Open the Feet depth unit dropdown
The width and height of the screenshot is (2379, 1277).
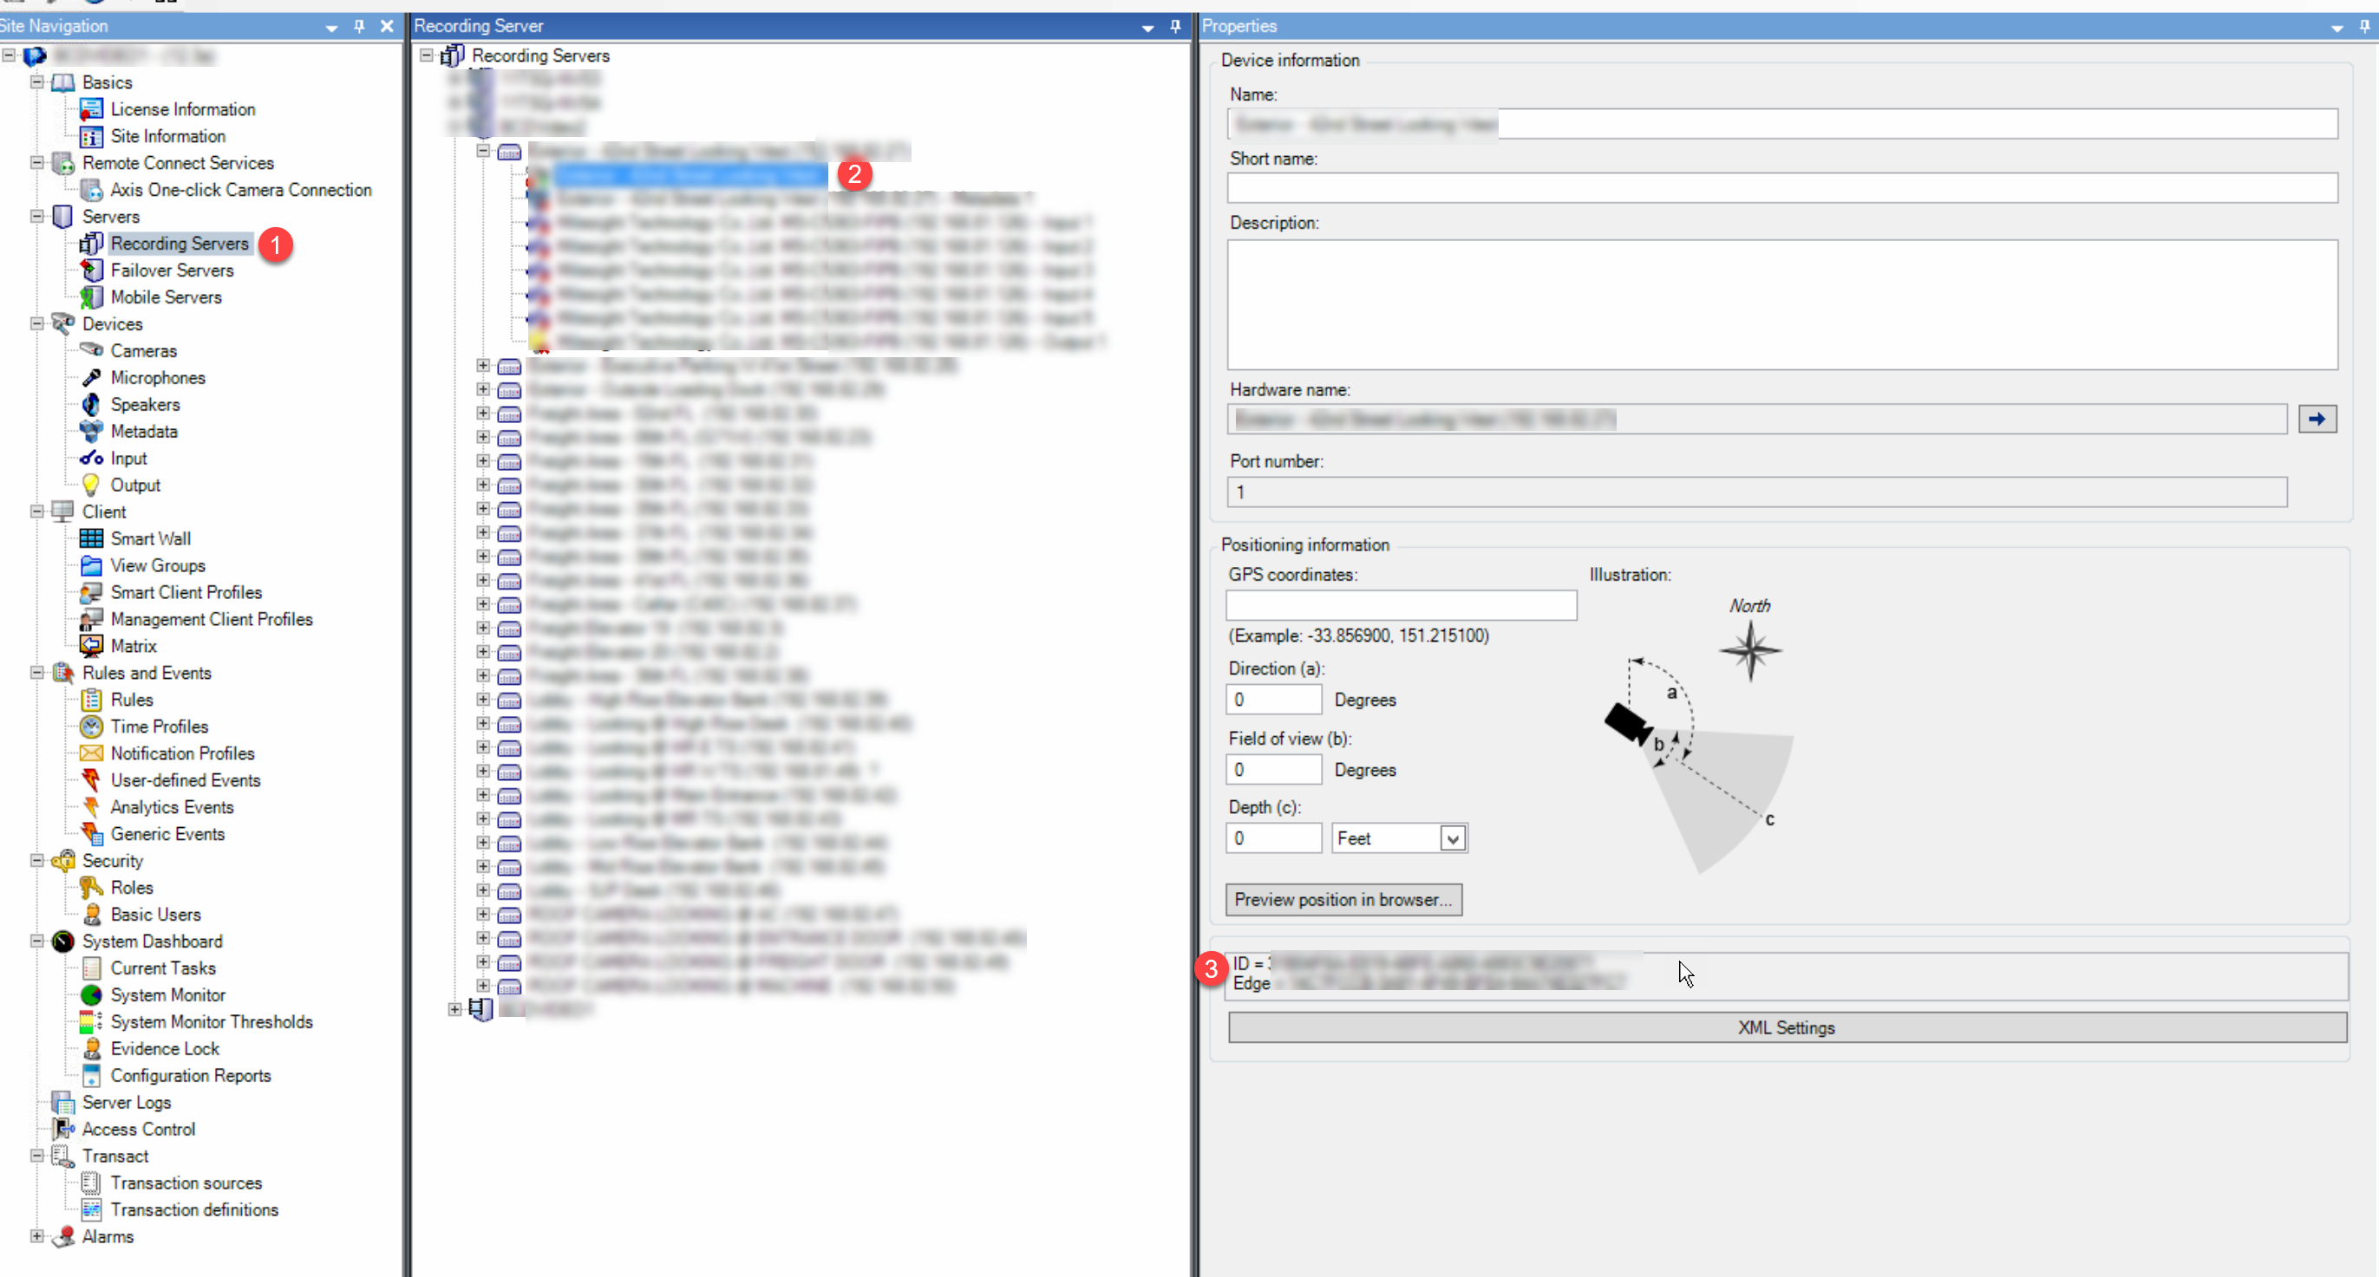click(1452, 838)
